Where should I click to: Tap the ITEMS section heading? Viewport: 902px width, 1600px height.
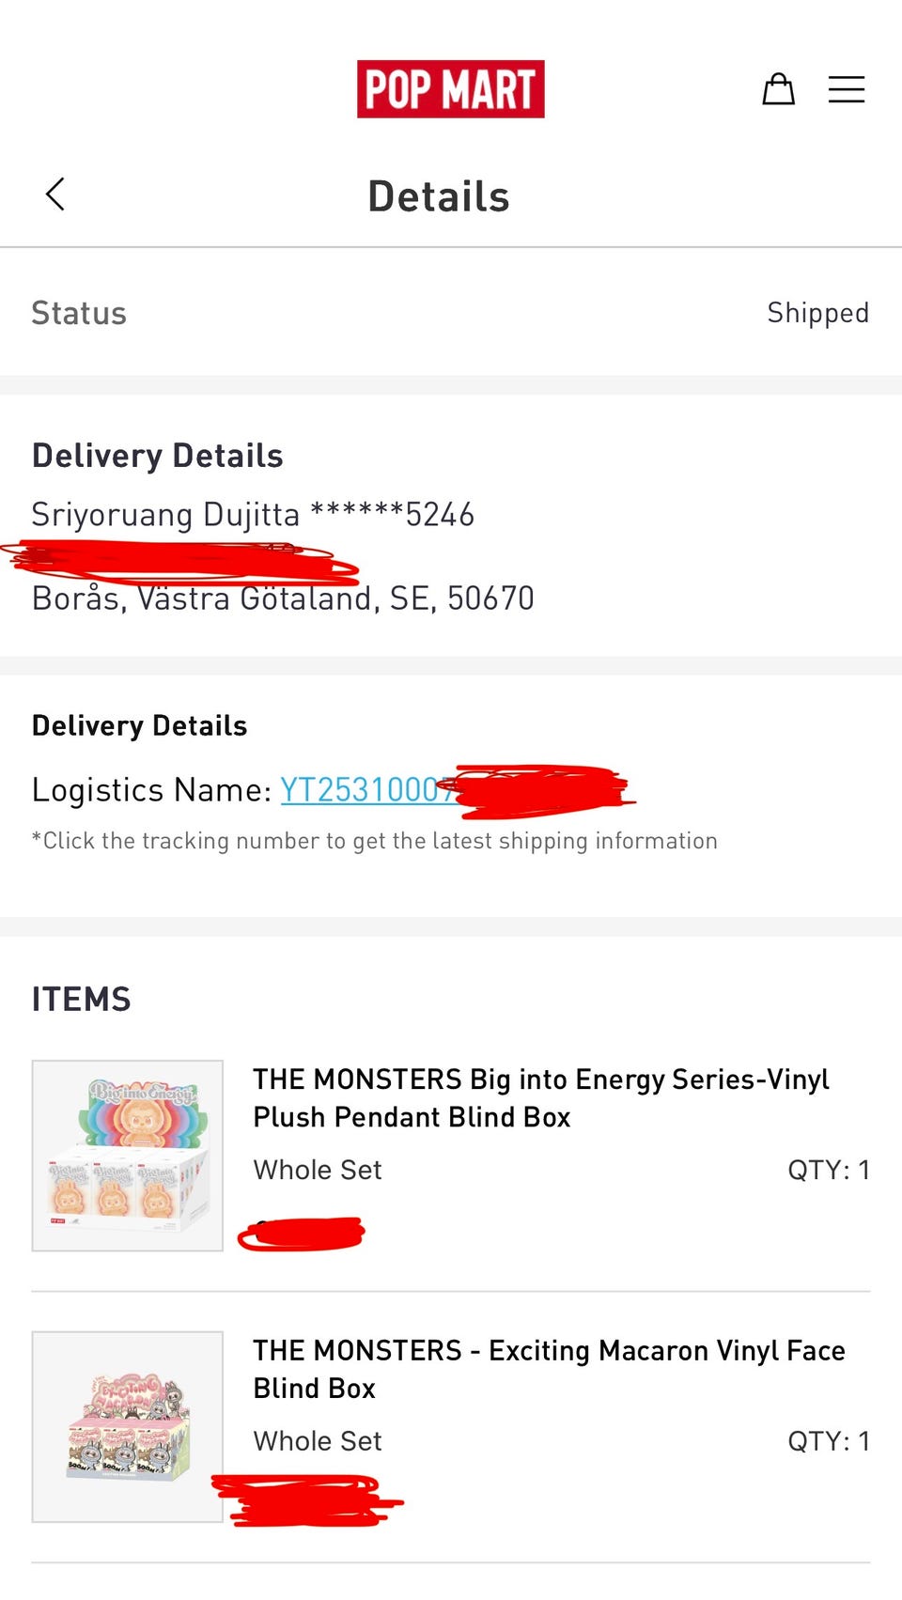(82, 999)
